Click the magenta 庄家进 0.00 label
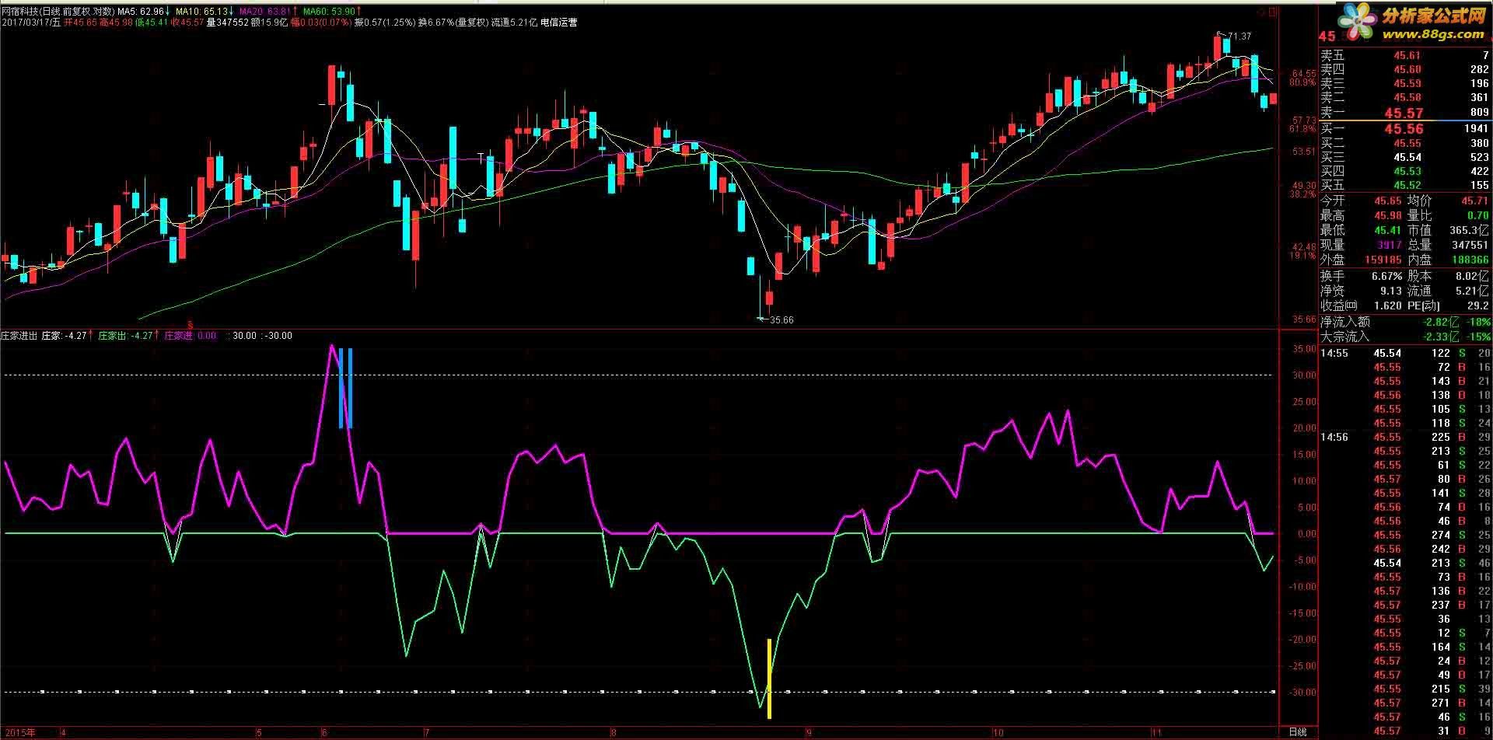 pyautogui.click(x=191, y=336)
